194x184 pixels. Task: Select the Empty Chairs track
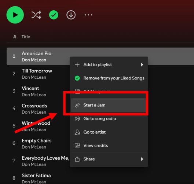pos(37,141)
